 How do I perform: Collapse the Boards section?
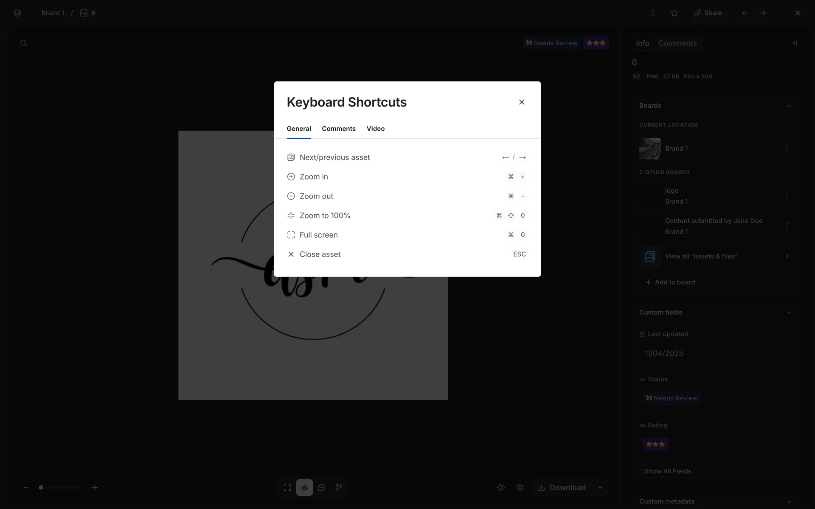click(789, 106)
